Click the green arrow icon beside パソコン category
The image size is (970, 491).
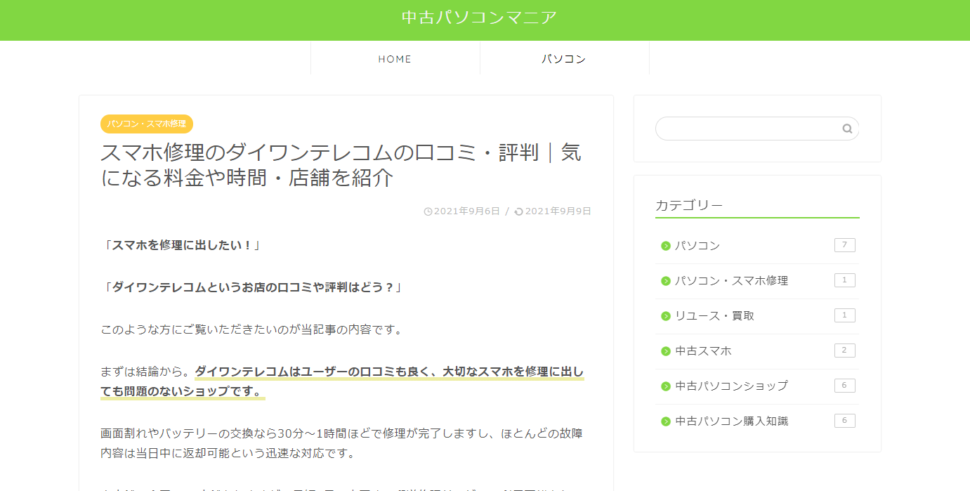pos(666,246)
